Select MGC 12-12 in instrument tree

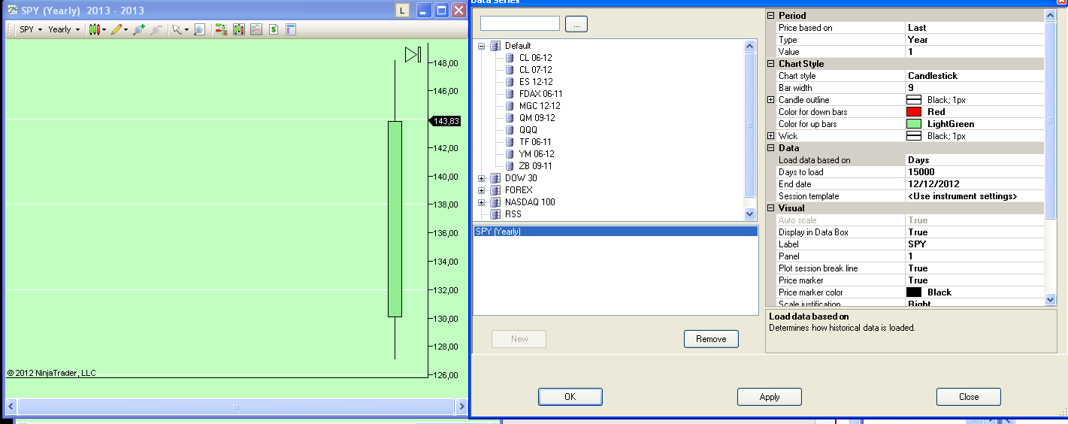point(539,106)
